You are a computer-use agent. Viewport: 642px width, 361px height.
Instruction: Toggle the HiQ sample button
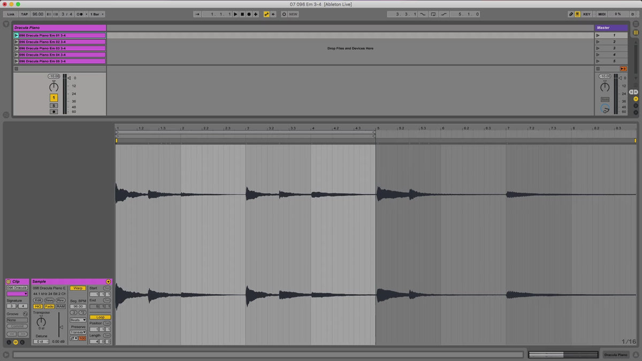[x=38, y=306]
